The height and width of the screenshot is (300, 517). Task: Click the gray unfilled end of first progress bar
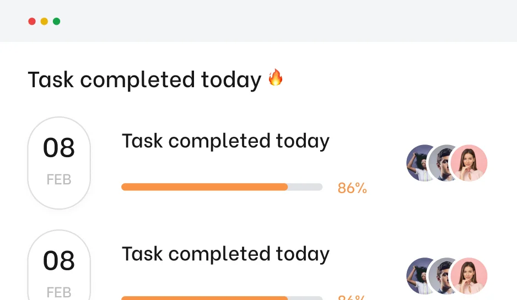(x=305, y=187)
